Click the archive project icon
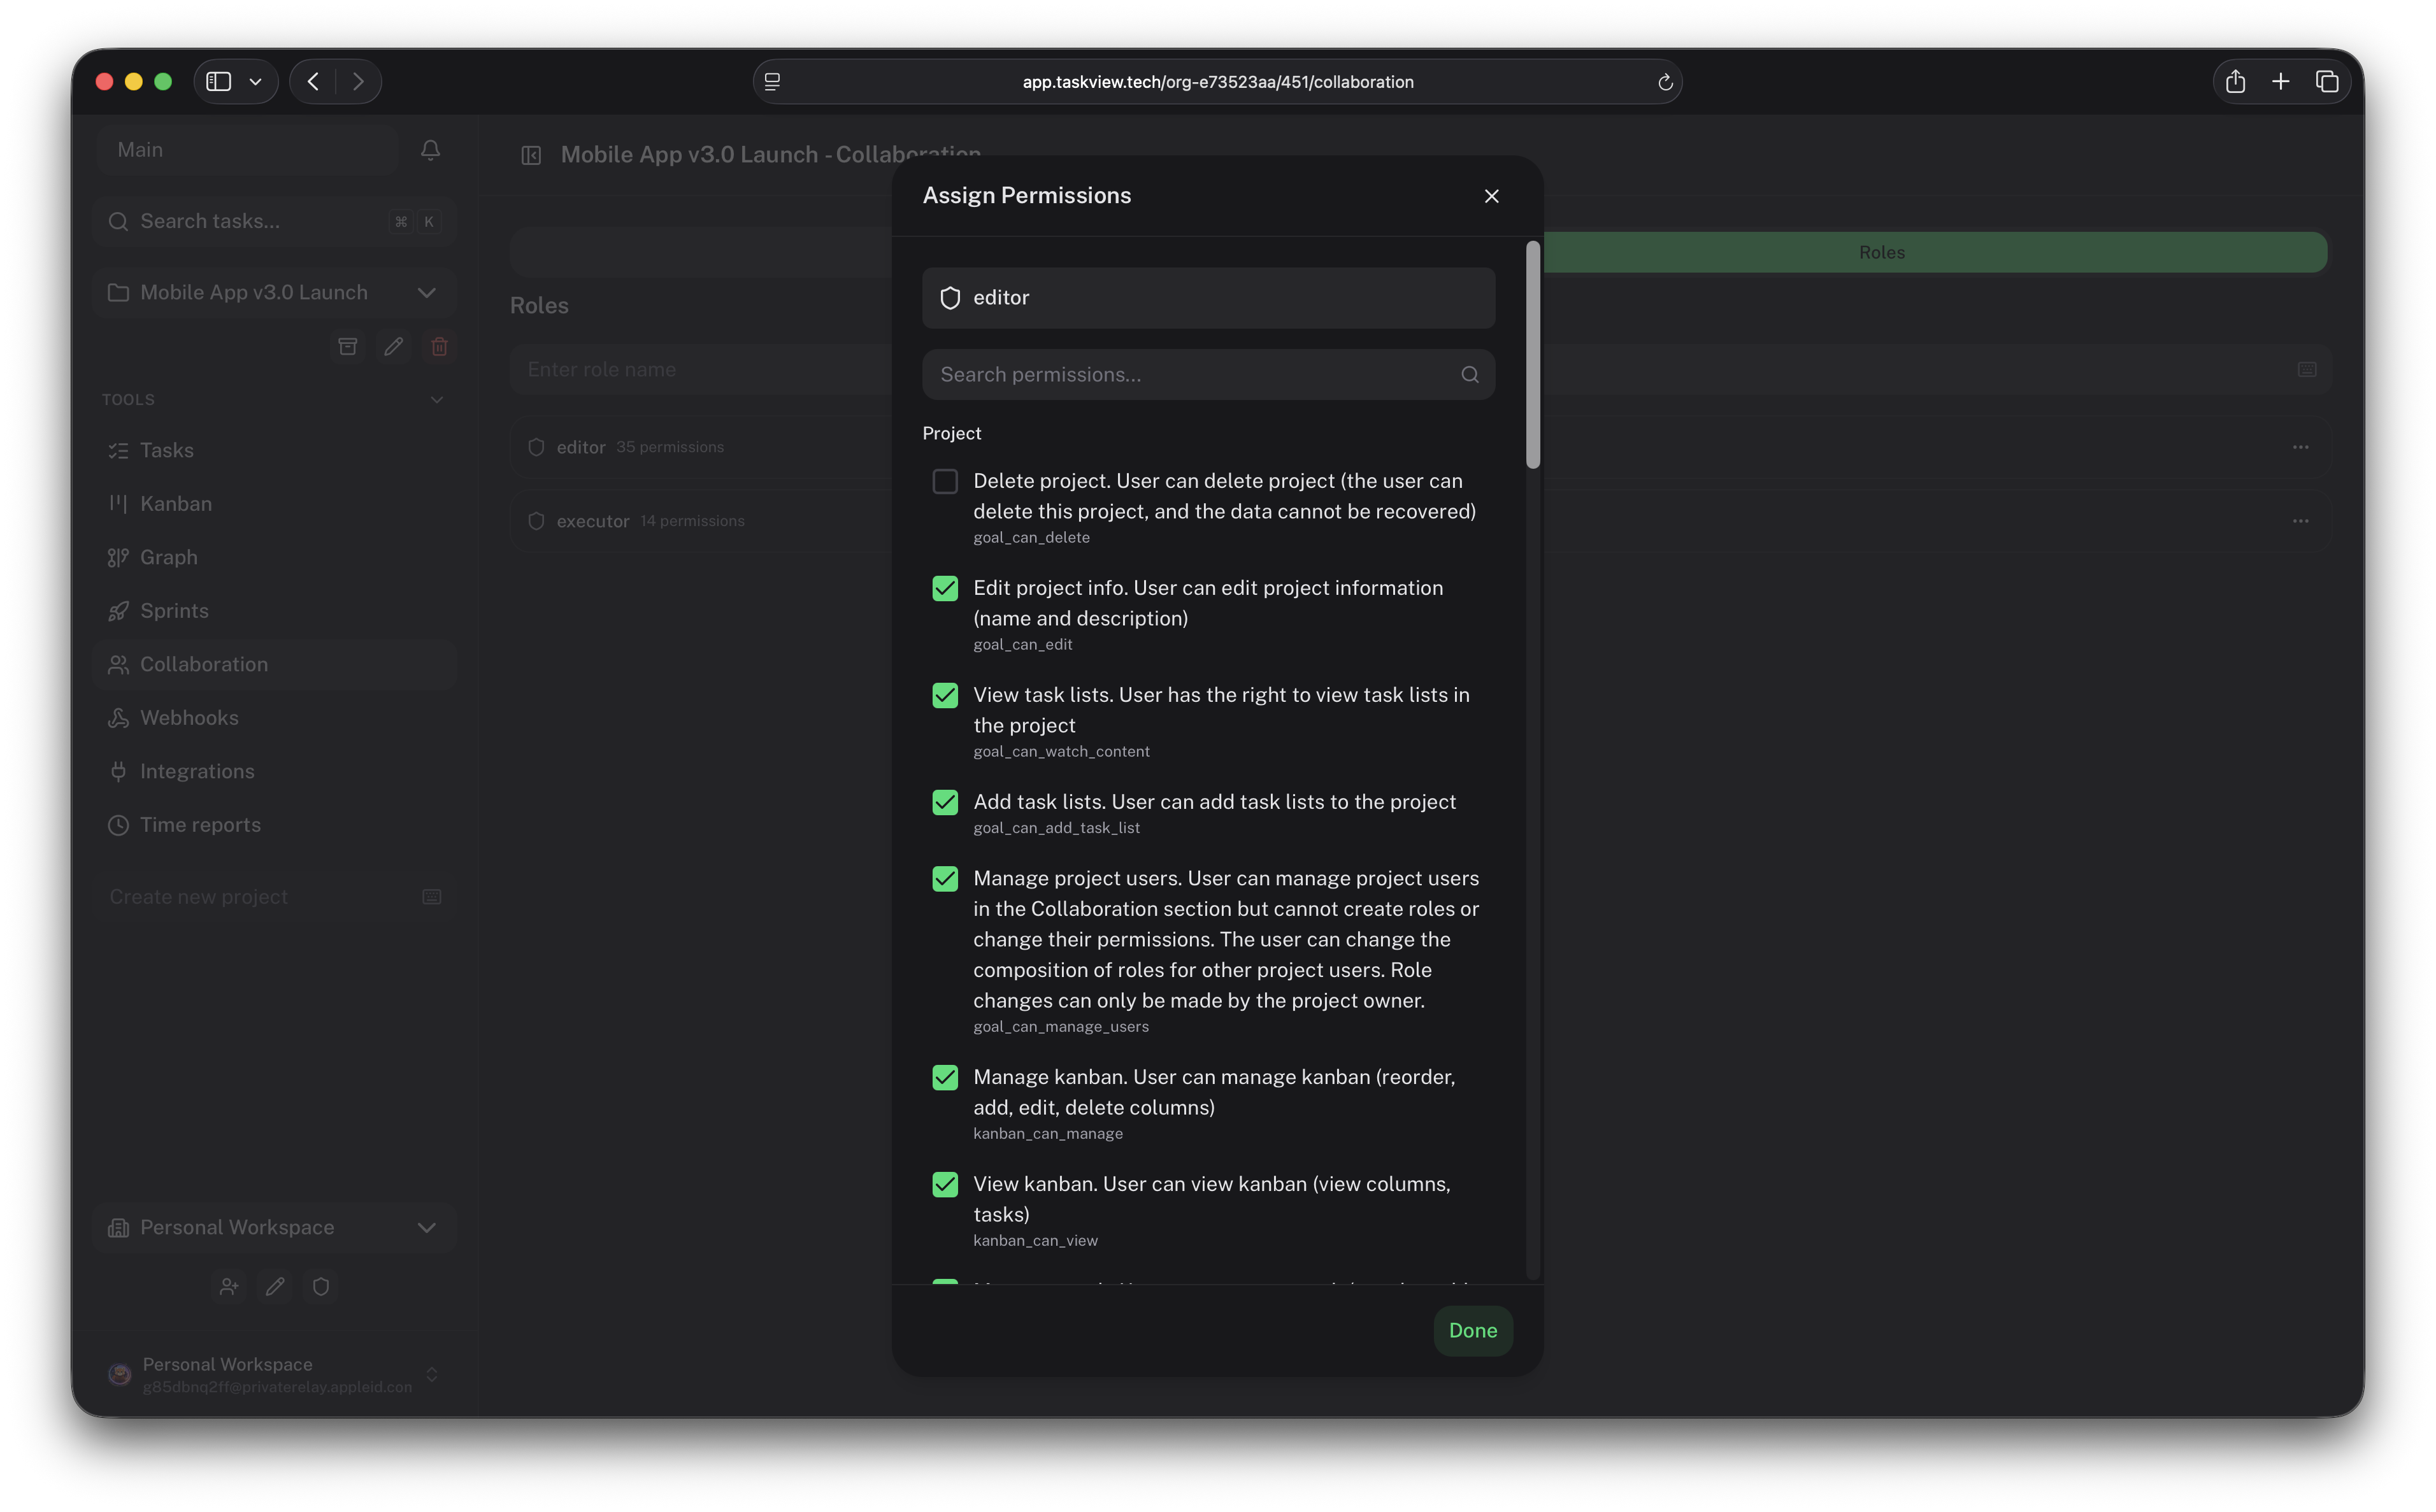 tap(348, 346)
